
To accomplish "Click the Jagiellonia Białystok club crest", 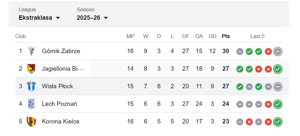I will point(31,68).
